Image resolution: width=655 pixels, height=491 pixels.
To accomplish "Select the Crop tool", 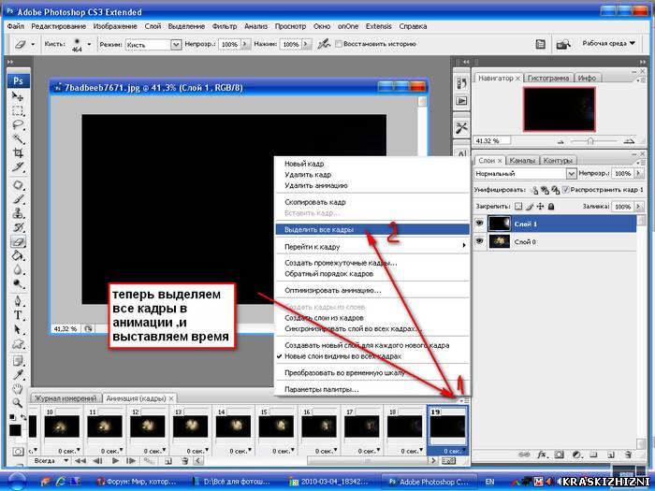I will click(x=18, y=152).
